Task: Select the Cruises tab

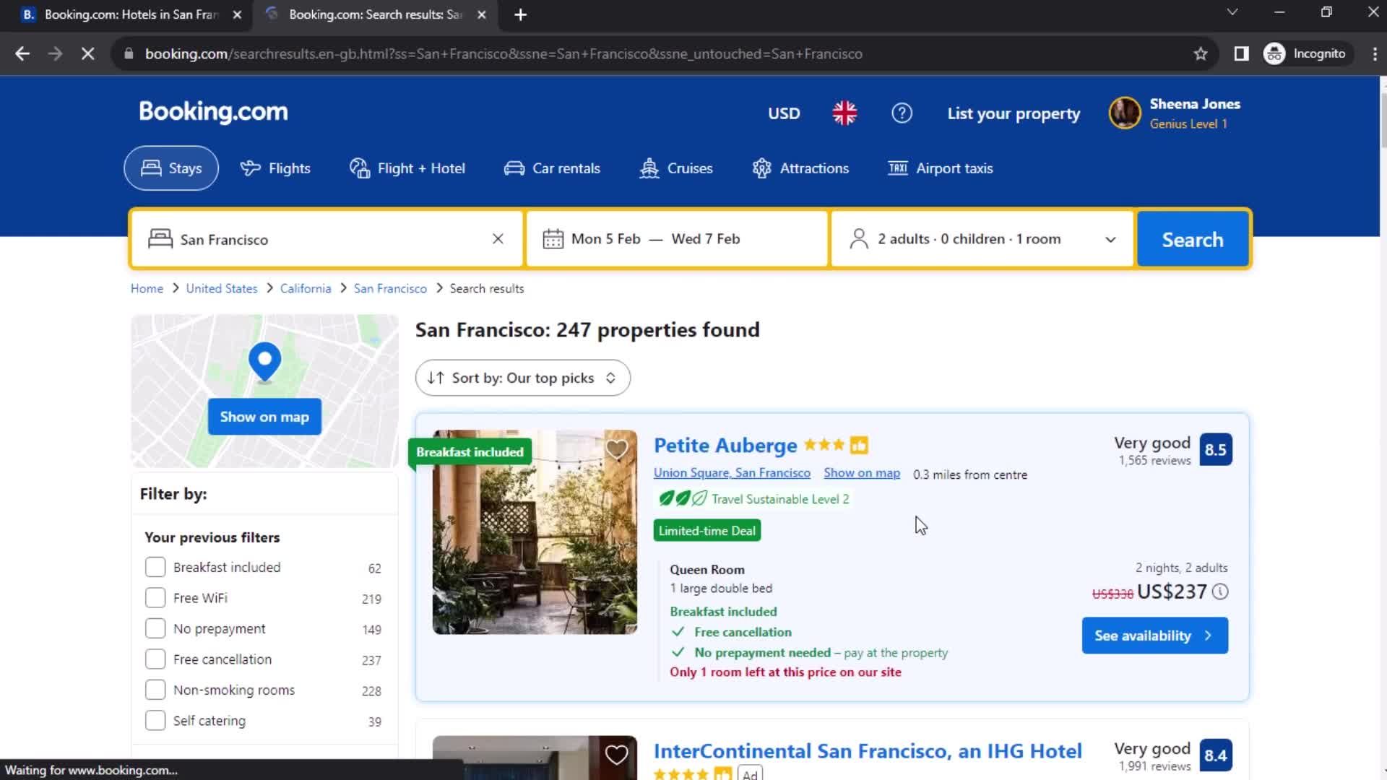Action: tap(676, 168)
